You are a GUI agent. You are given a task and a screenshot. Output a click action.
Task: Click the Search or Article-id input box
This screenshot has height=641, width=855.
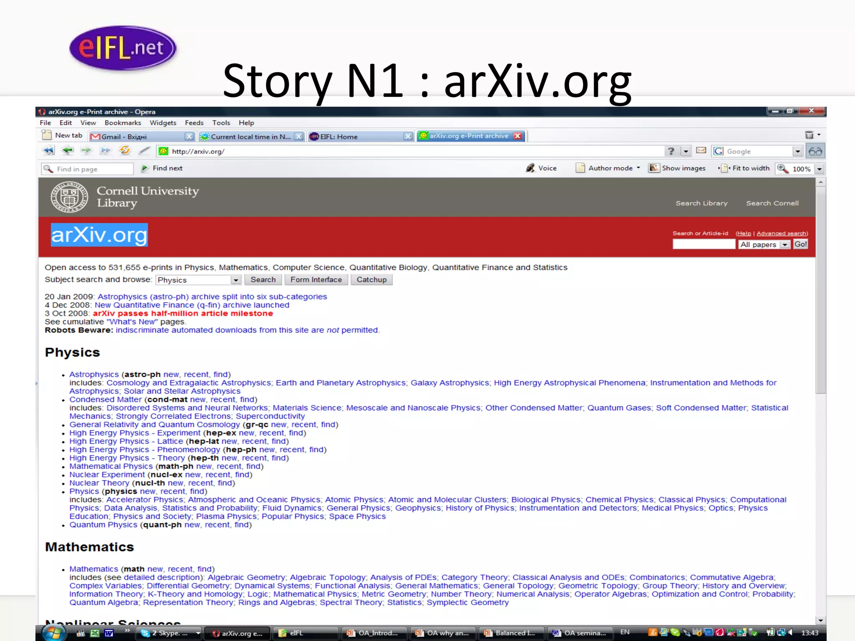(704, 245)
